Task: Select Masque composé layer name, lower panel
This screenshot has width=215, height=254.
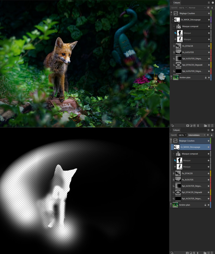Action: pos(190,154)
